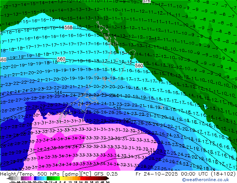Pick the cyan swatch in the temperature legend
The width and height of the screenshot is (237, 183).
45,178
